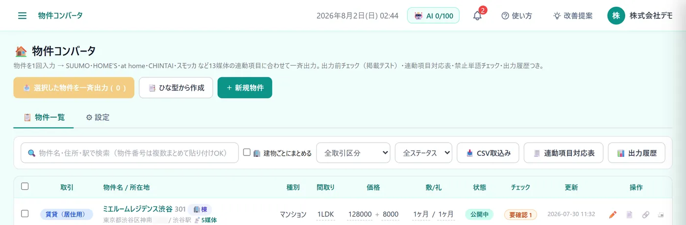The image size is (686, 225).
Task: Open the 使い方 help link
Action: (x=516, y=16)
